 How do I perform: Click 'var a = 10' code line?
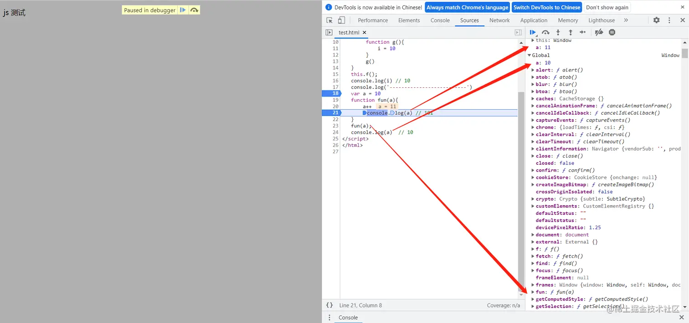tap(366, 93)
